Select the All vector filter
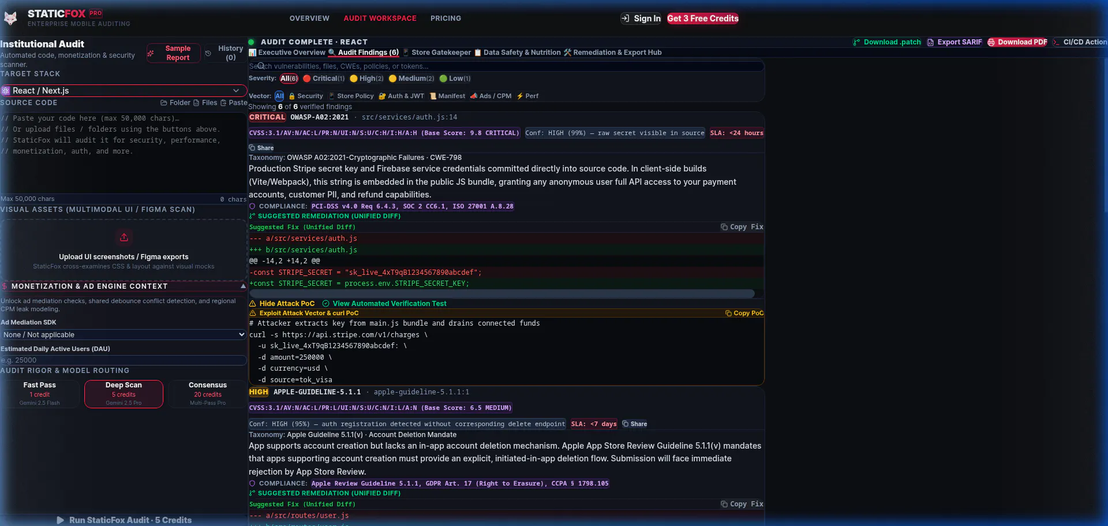This screenshot has width=1108, height=526. pyautogui.click(x=279, y=96)
